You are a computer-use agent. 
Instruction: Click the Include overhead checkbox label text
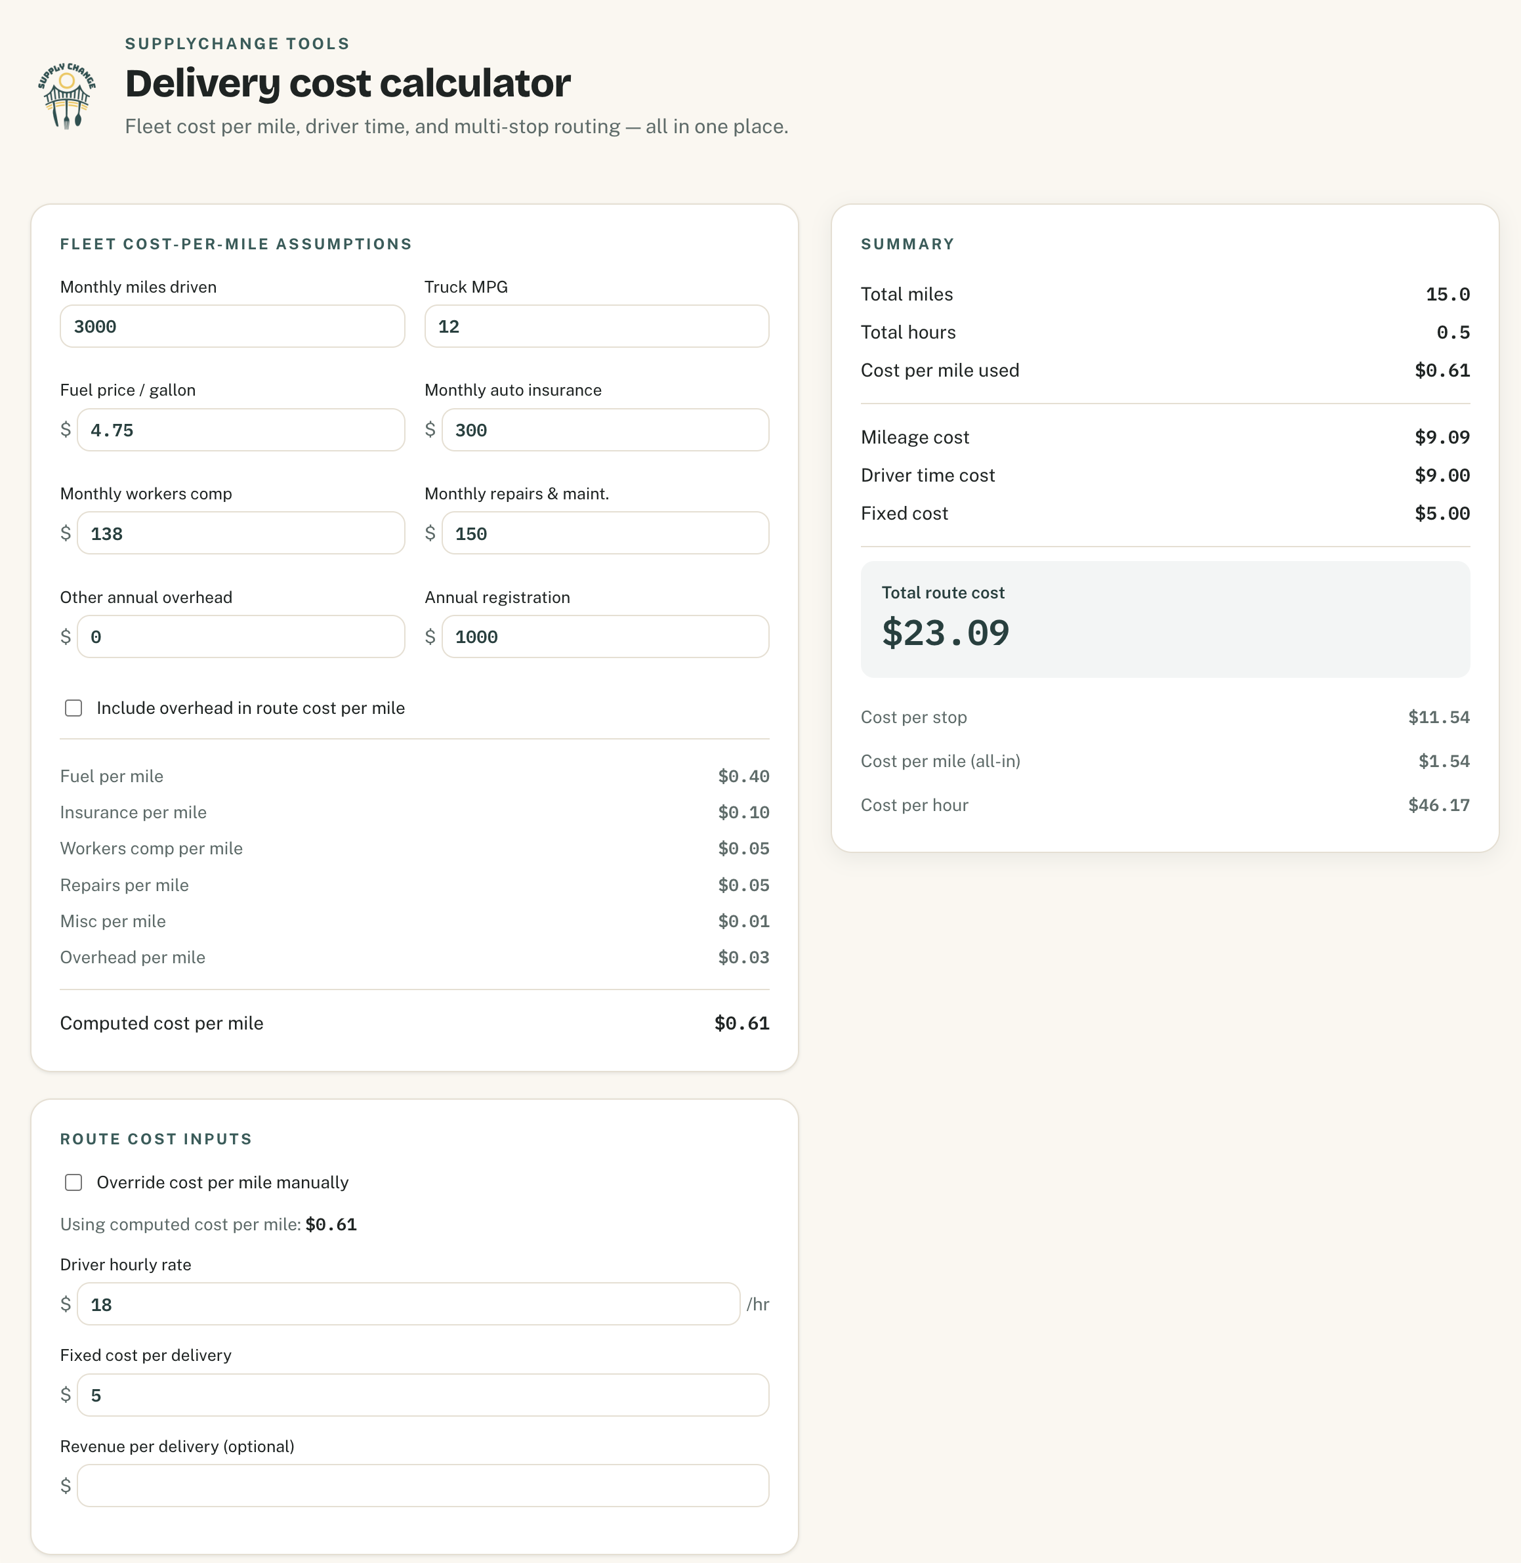(251, 709)
